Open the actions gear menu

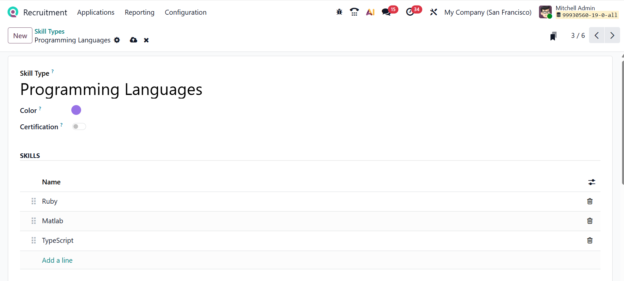[x=117, y=40]
